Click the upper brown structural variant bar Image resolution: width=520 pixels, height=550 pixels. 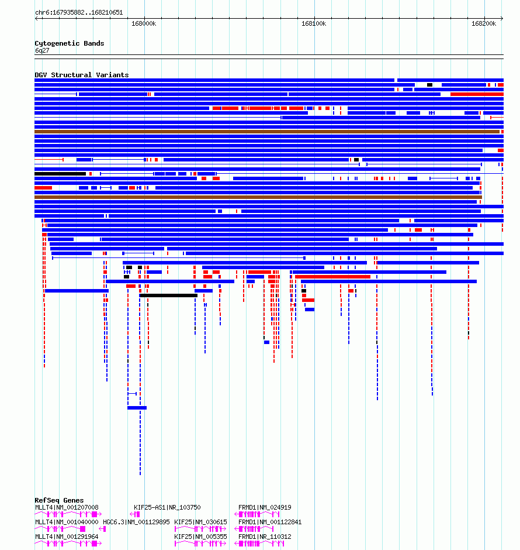(267, 132)
